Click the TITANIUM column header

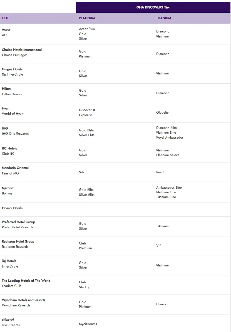tap(163, 18)
